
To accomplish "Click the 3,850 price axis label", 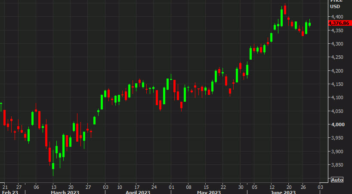I will click(337, 165).
